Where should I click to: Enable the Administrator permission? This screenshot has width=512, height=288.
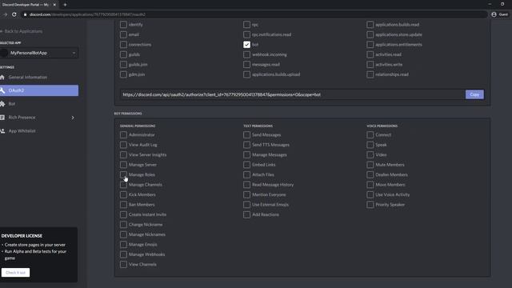pyautogui.click(x=123, y=134)
